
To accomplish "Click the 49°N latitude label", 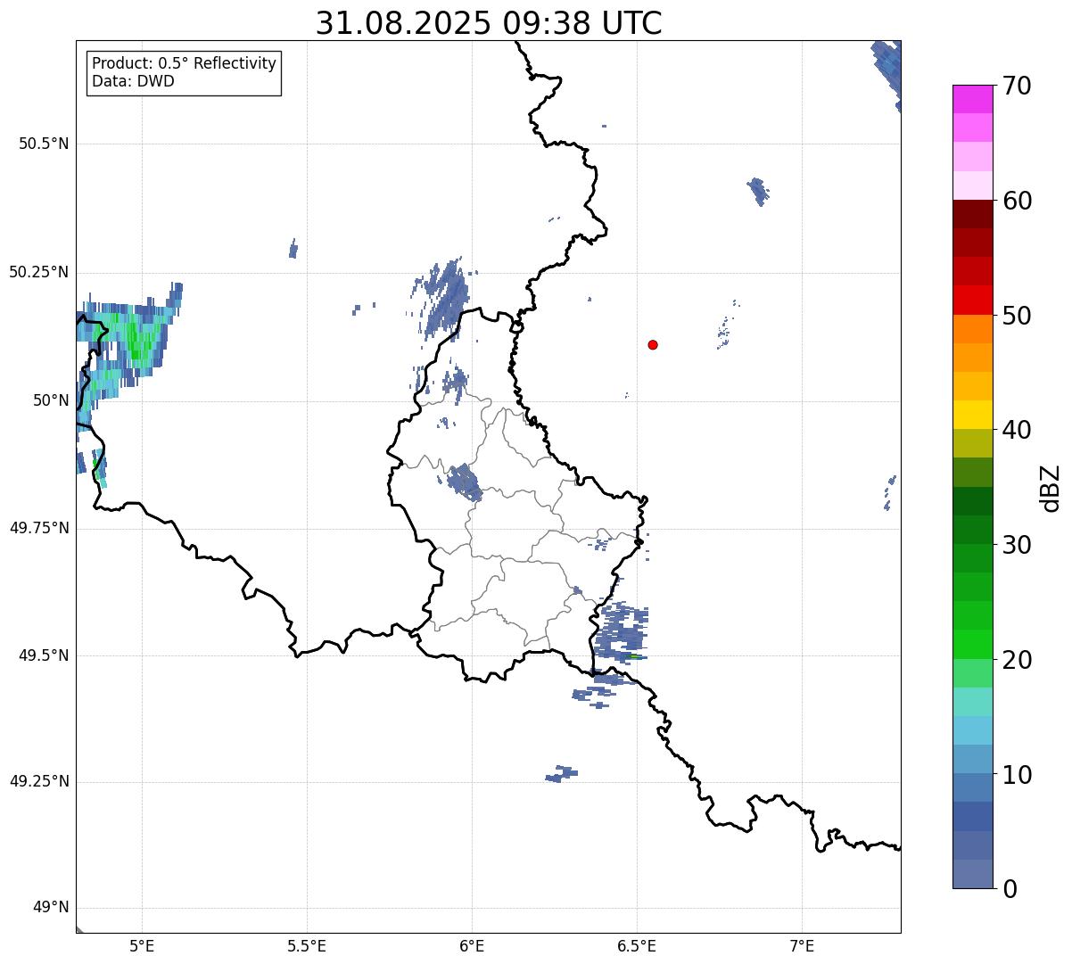I will (x=51, y=908).
